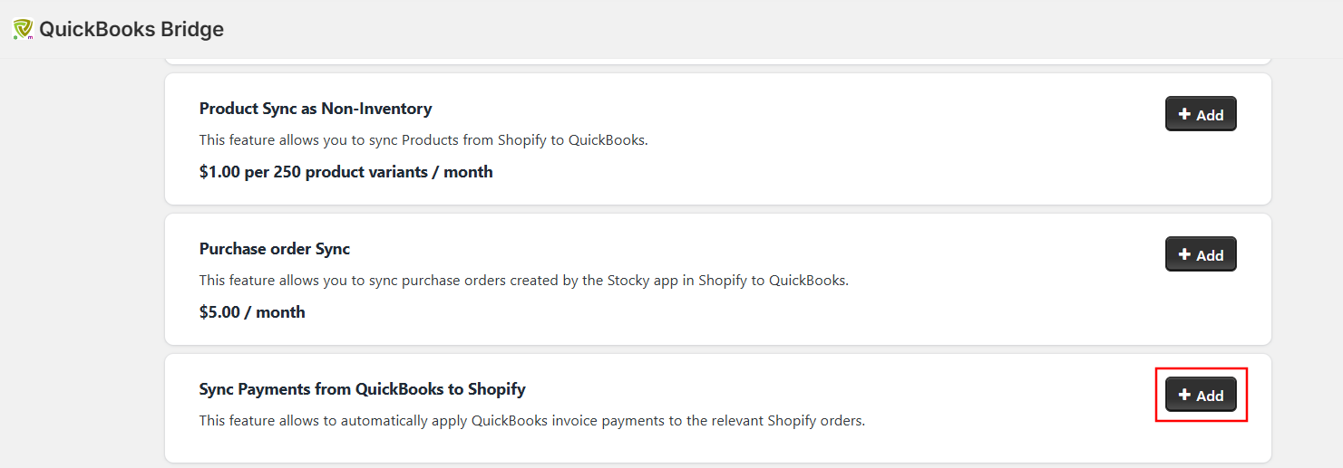Click the $1.00 per 250 product variants price
The image size is (1343, 468).
345,172
